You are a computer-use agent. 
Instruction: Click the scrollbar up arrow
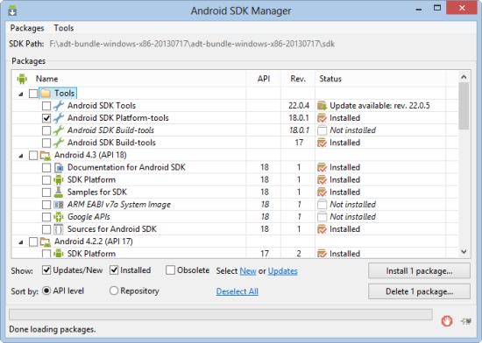(x=464, y=77)
